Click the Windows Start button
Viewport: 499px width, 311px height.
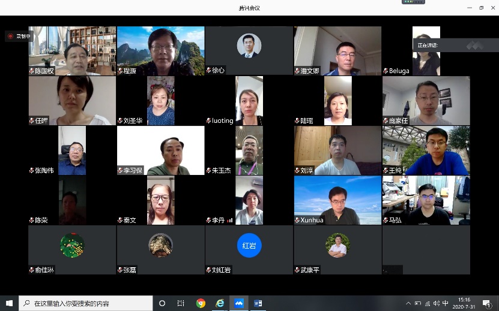9,303
